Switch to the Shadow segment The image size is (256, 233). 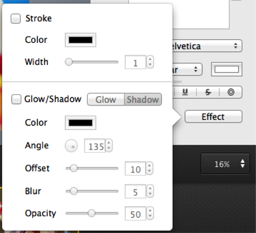[x=143, y=100]
